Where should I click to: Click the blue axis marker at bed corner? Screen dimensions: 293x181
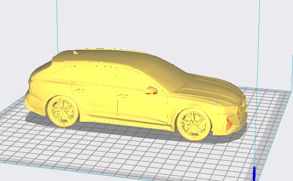pyautogui.click(x=254, y=174)
